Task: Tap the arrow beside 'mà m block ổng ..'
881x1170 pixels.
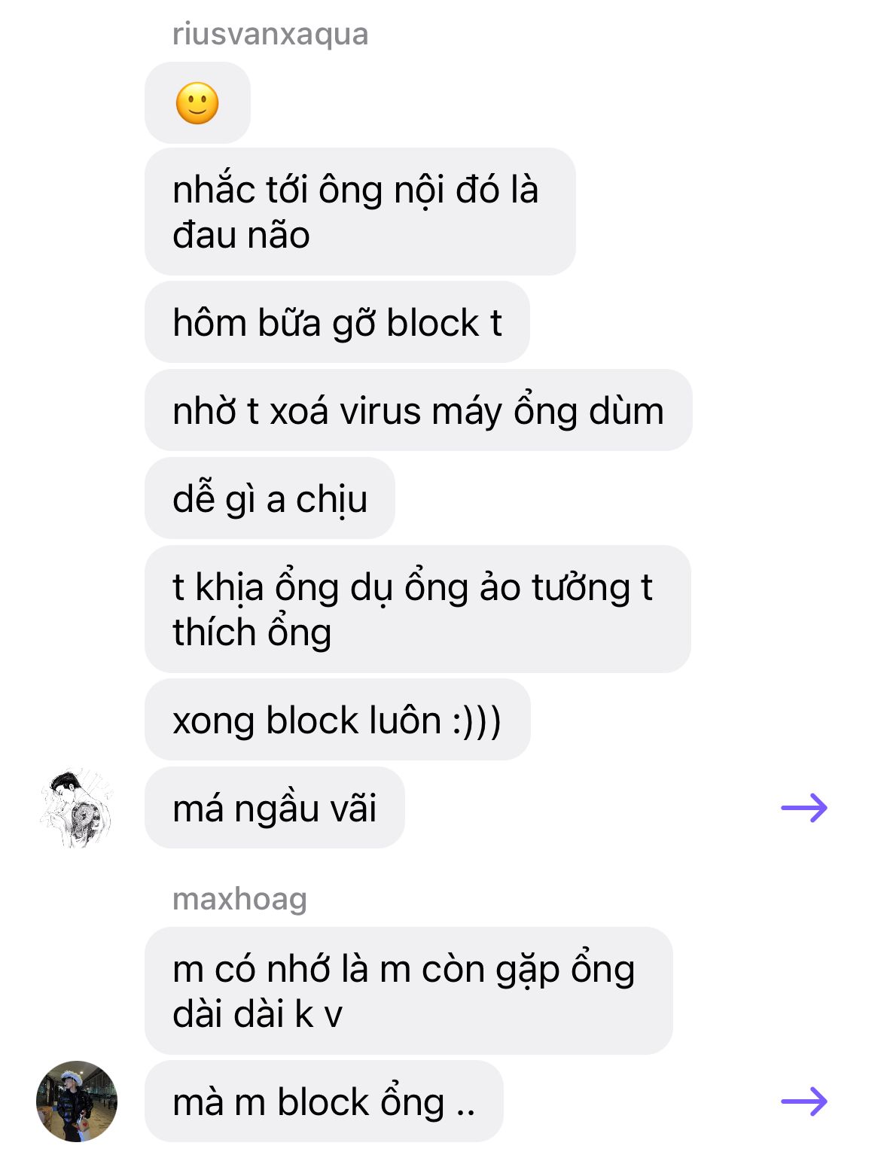Action: tap(804, 1101)
